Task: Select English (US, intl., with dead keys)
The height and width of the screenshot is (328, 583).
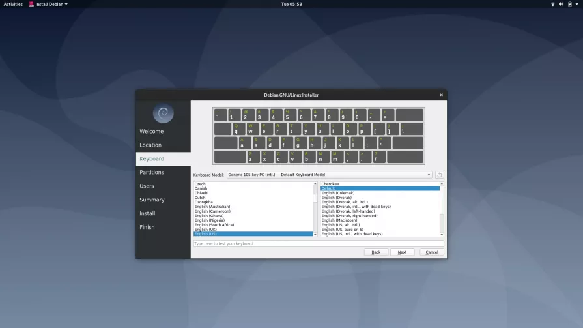Action: point(380,234)
